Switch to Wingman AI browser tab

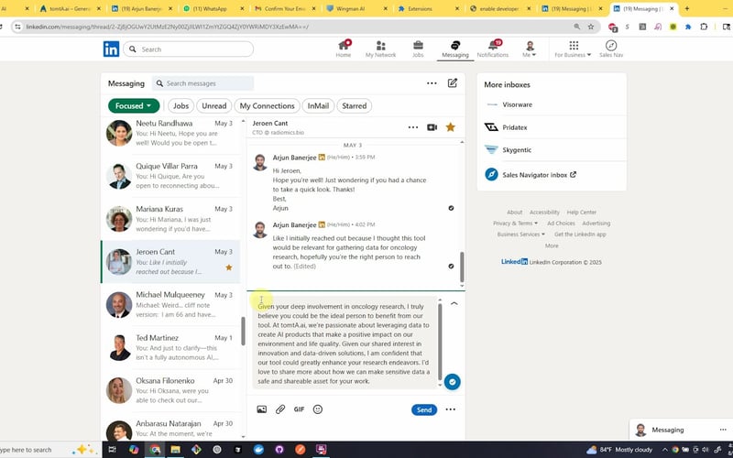point(357,8)
